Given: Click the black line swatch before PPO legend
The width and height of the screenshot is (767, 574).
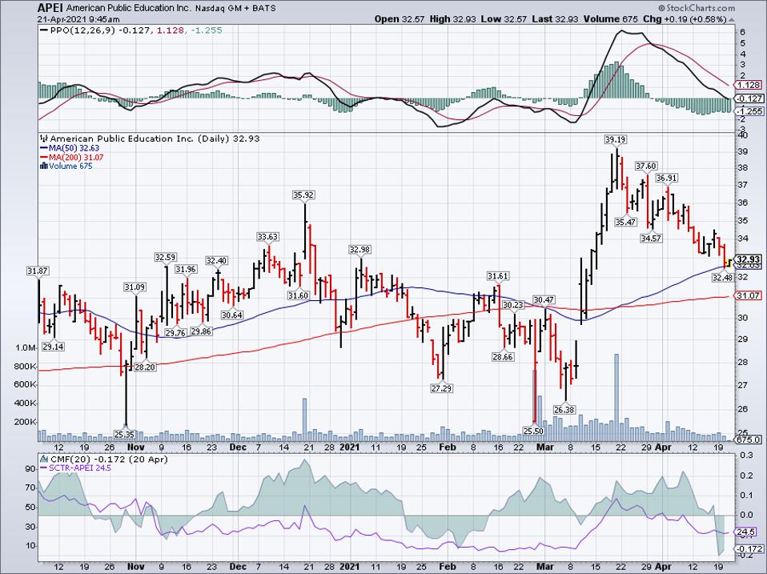Looking at the screenshot, I should coord(44,30).
